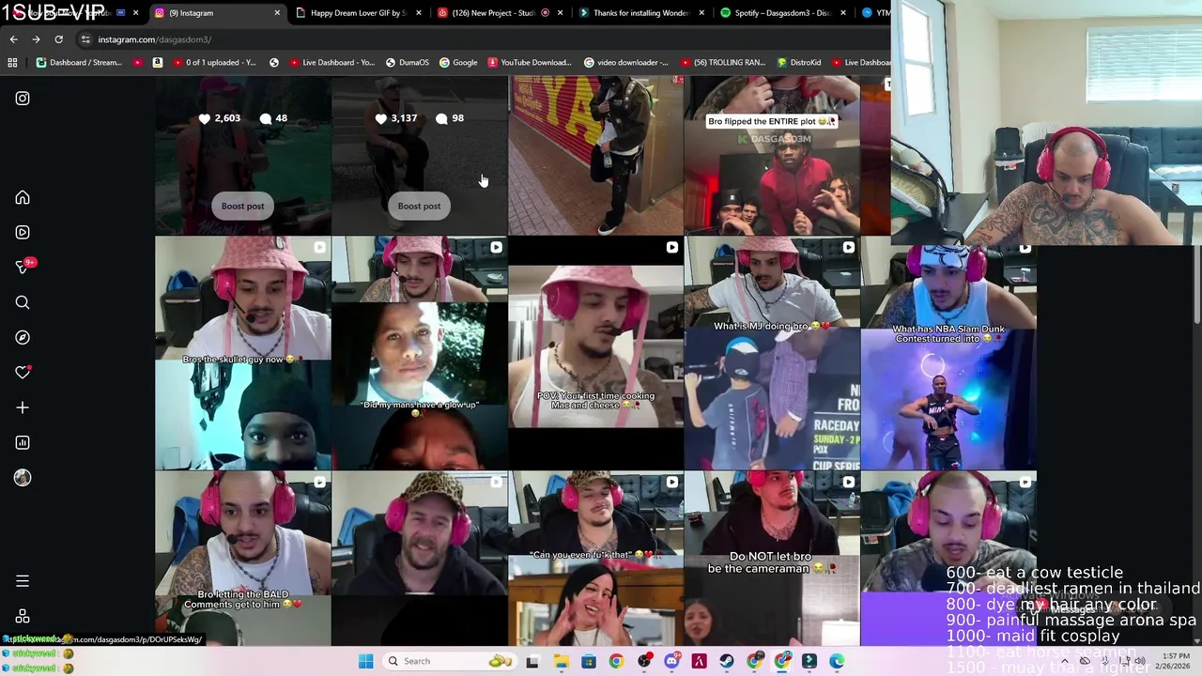1202x676 pixels.
Task: Open Microsoft Store from the taskbar
Action: [x=588, y=661]
